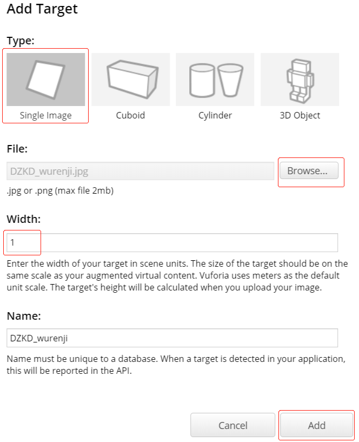Image resolution: width=359 pixels, height=442 pixels.
Task: Click the "Single Image" text label
Action: [46, 115]
